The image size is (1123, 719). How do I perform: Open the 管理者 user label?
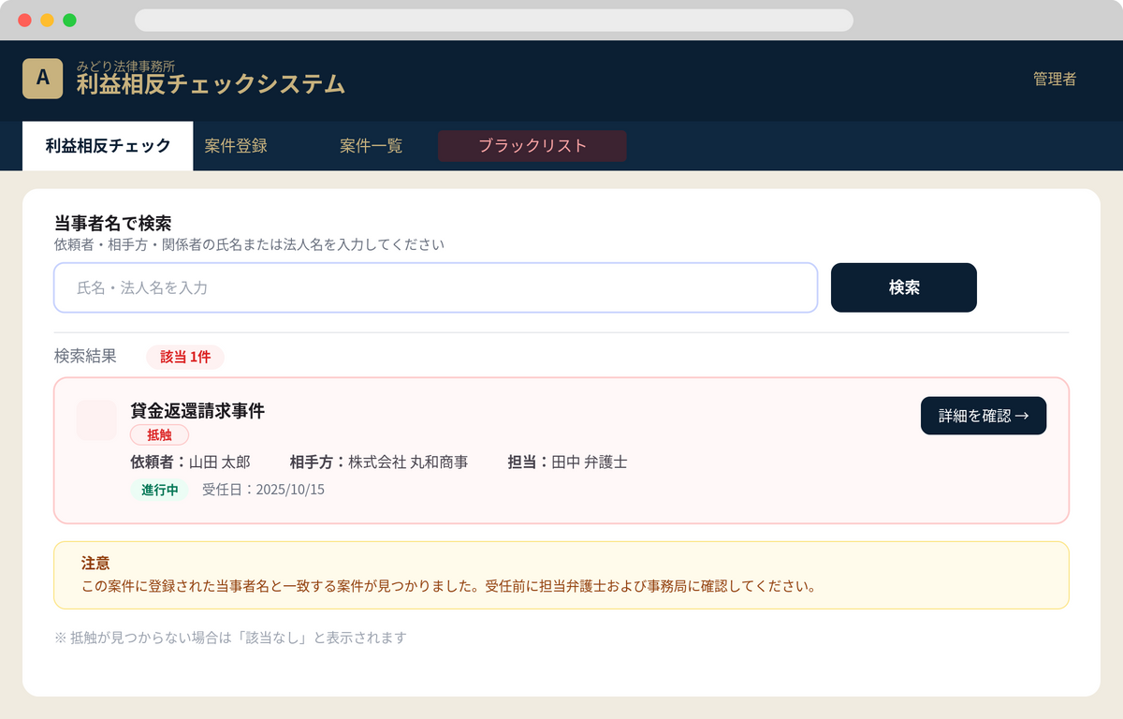pos(1055,80)
